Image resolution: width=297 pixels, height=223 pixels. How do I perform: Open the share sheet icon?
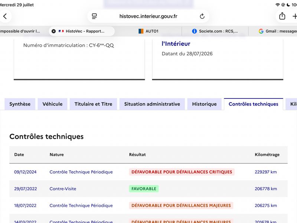pyautogui.click(x=282, y=16)
